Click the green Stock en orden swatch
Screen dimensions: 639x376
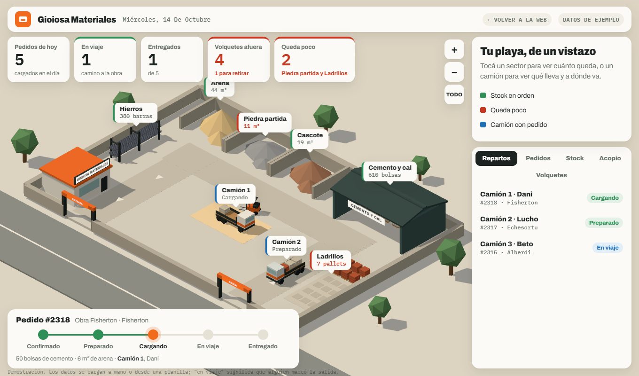point(483,95)
